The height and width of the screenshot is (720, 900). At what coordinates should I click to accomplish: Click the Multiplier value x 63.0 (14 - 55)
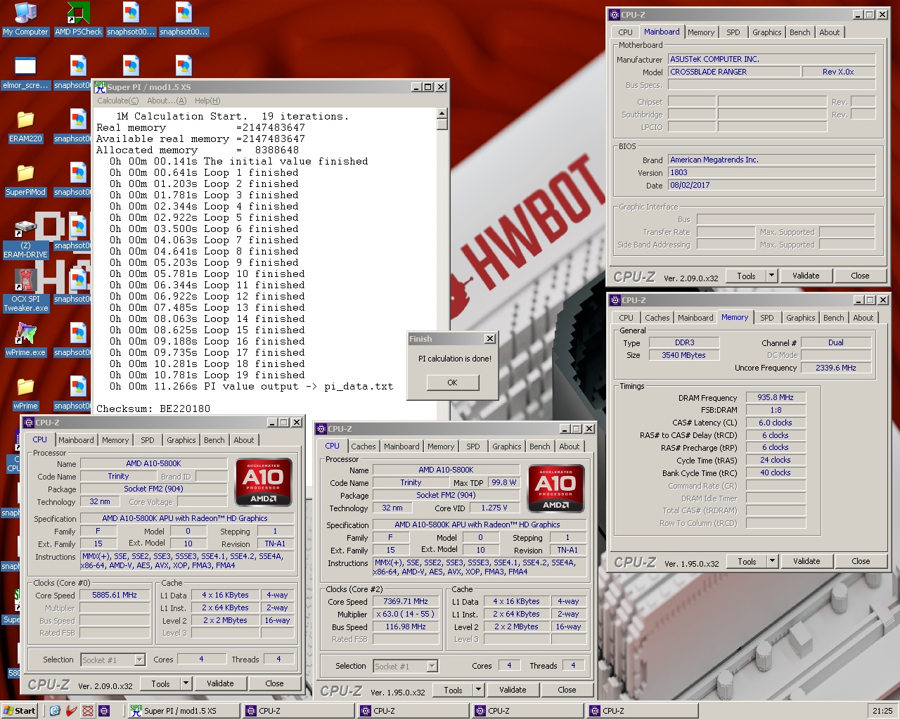405,614
